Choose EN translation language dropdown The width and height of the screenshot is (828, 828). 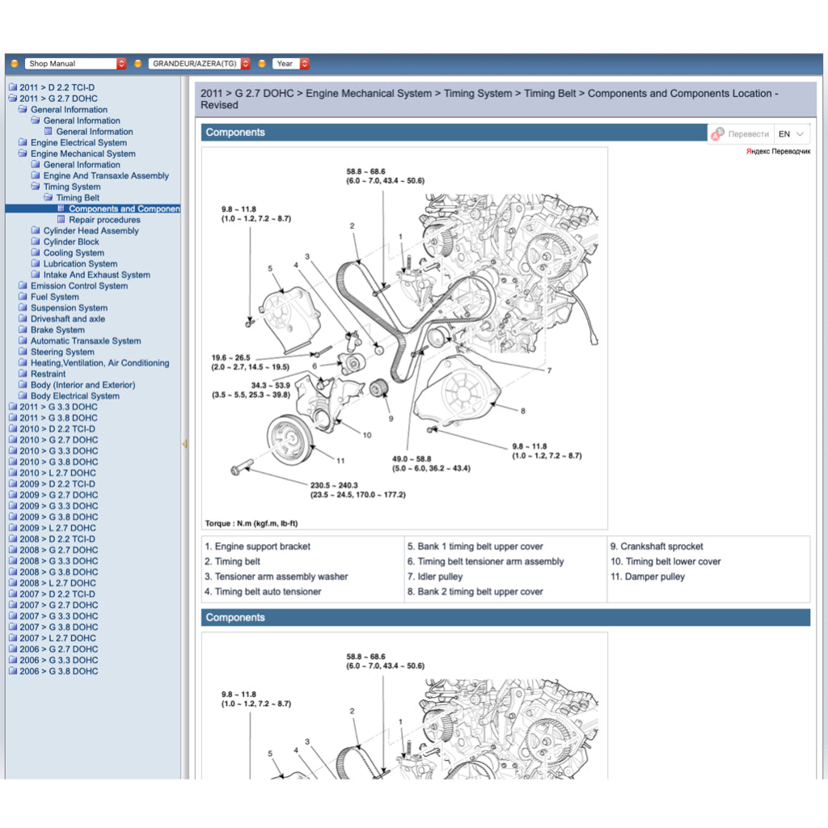click(792, 134)
